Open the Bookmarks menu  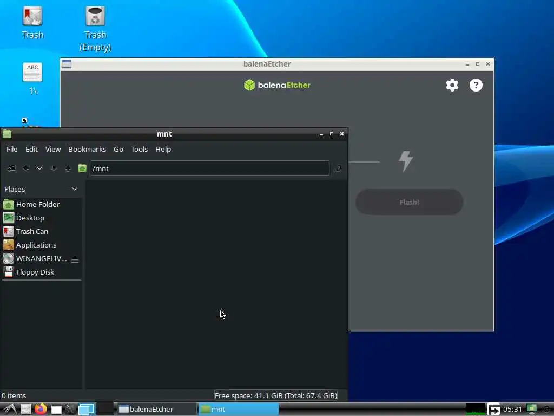point(87,149)
